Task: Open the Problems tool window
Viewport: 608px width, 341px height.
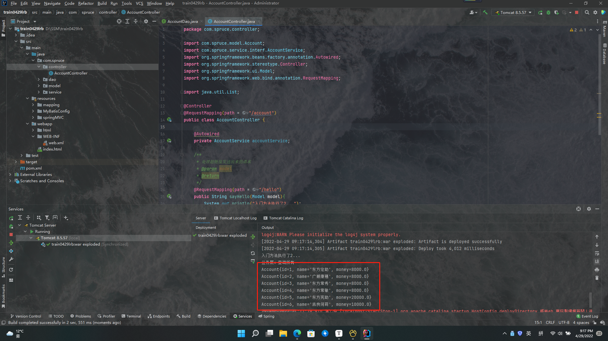Action: (x=81, y=316)
